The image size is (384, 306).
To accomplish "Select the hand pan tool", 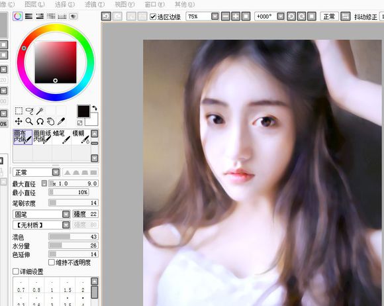I will [x=51, y=121].
